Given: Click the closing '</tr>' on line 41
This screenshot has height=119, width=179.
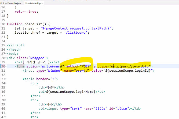Looking at the screenshot, I should pyautogui.click(x=35, y=113).
